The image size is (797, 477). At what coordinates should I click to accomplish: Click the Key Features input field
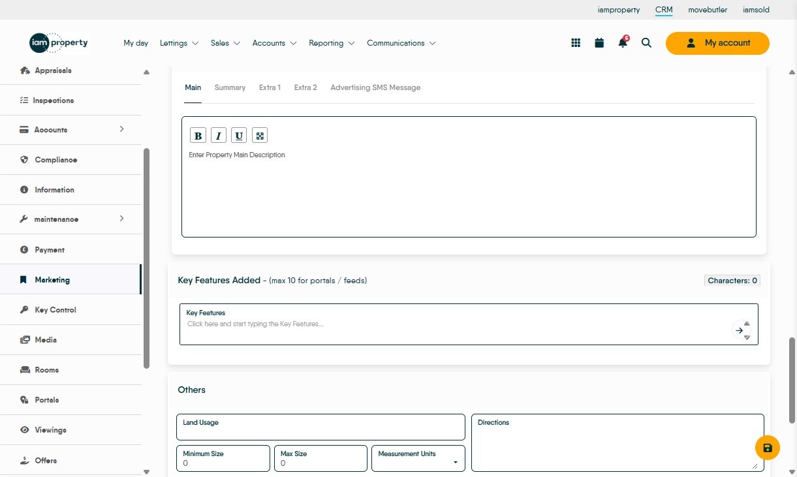pos(469,324)
